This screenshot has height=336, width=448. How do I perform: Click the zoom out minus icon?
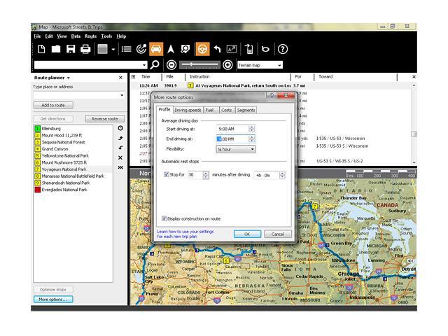[172, 65]
